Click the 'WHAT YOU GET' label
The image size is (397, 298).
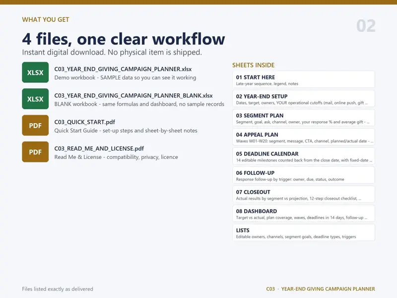tap(46, 20)
